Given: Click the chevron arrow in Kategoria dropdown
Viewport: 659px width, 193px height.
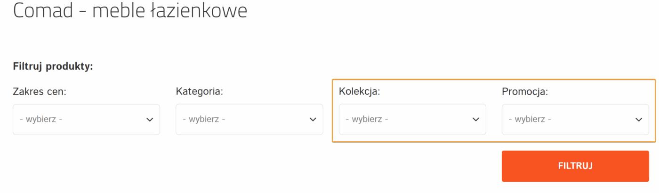Looking at the screenshot, I should click(313, 120).
